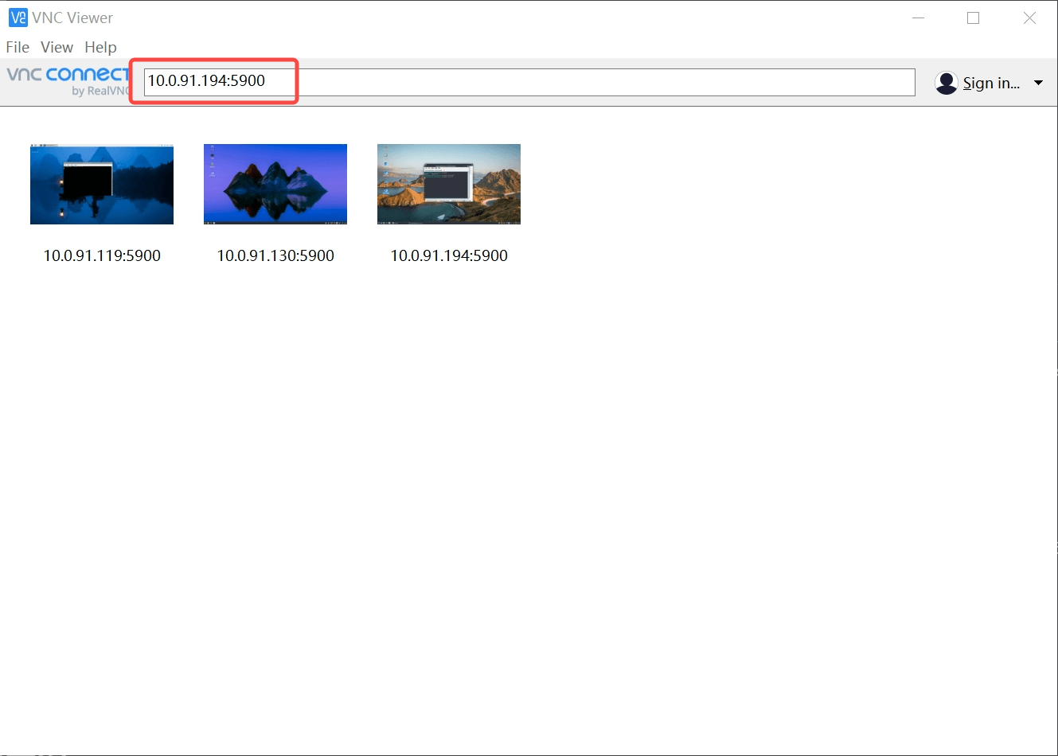The height and width of the screenshot is (756, 1058).
Task: Close the VNC Viewer window
Action: pyautogui.click(x=1029, y=17)
